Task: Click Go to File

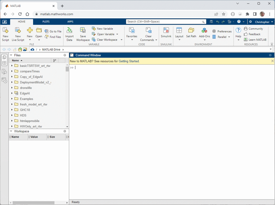Action: click(53, 31)
